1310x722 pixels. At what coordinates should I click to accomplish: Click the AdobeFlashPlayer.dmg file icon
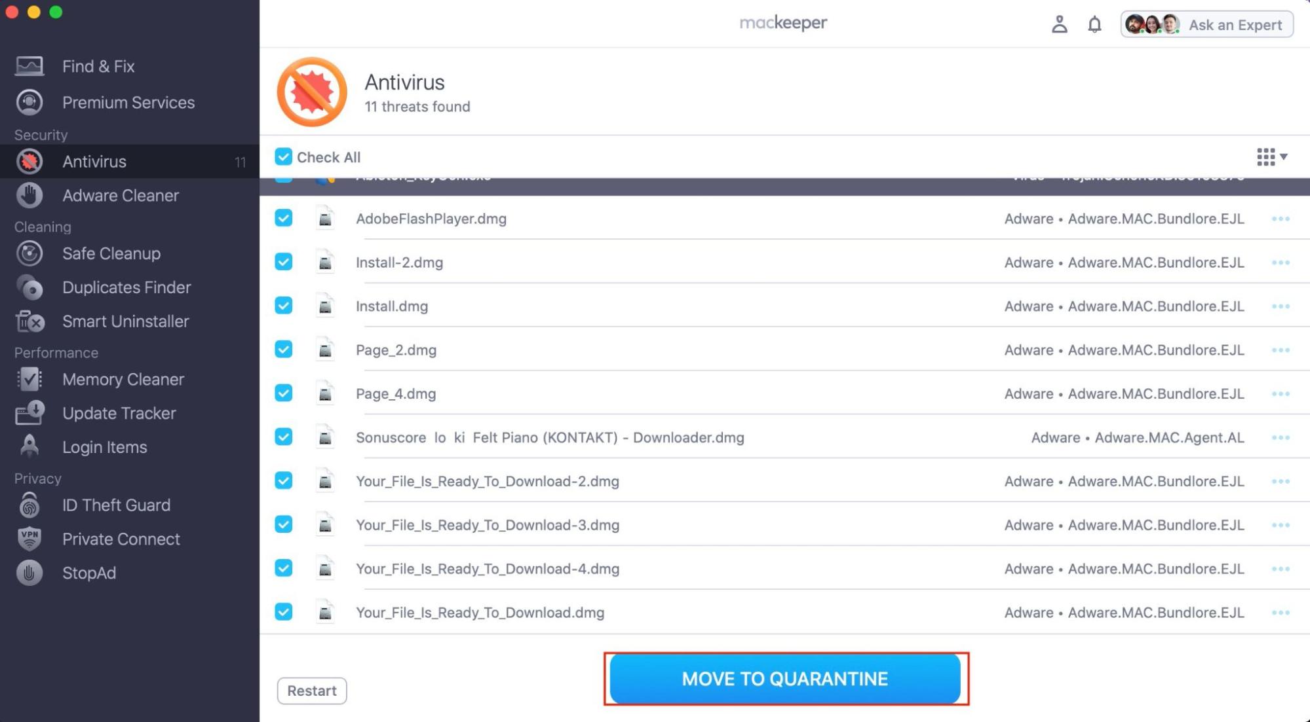(x=325, y=219)
